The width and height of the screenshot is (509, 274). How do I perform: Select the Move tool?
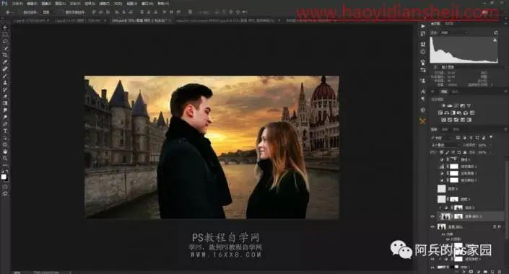pos(5,27)
